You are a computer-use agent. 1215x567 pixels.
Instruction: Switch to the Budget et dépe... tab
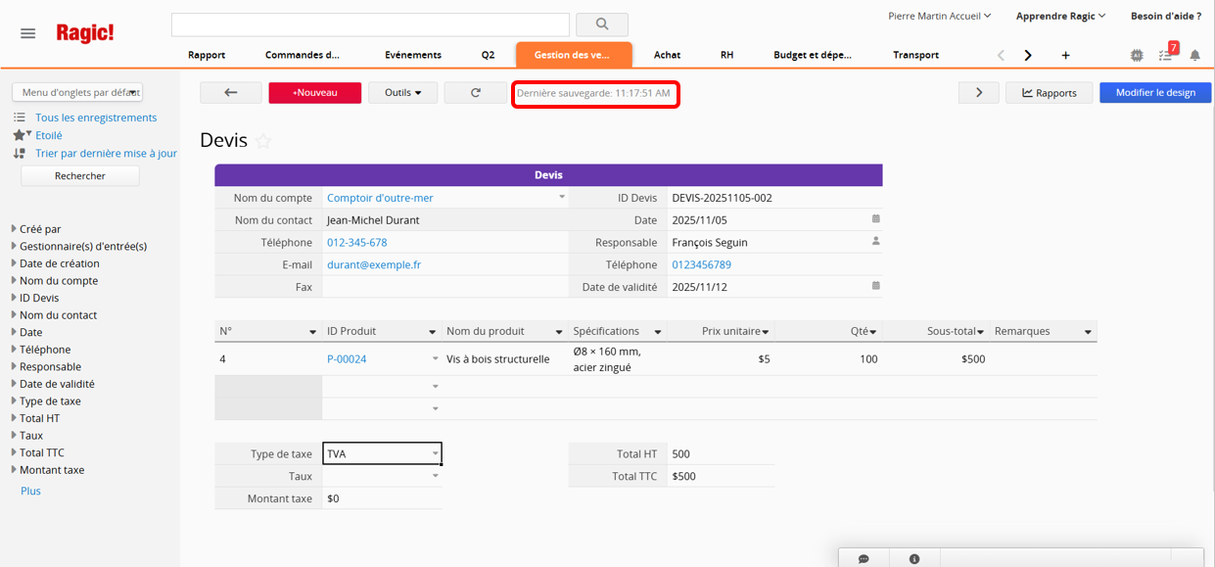point(812,55)
